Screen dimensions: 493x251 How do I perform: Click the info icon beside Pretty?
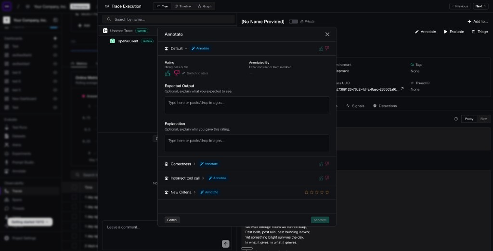point(456,119)
